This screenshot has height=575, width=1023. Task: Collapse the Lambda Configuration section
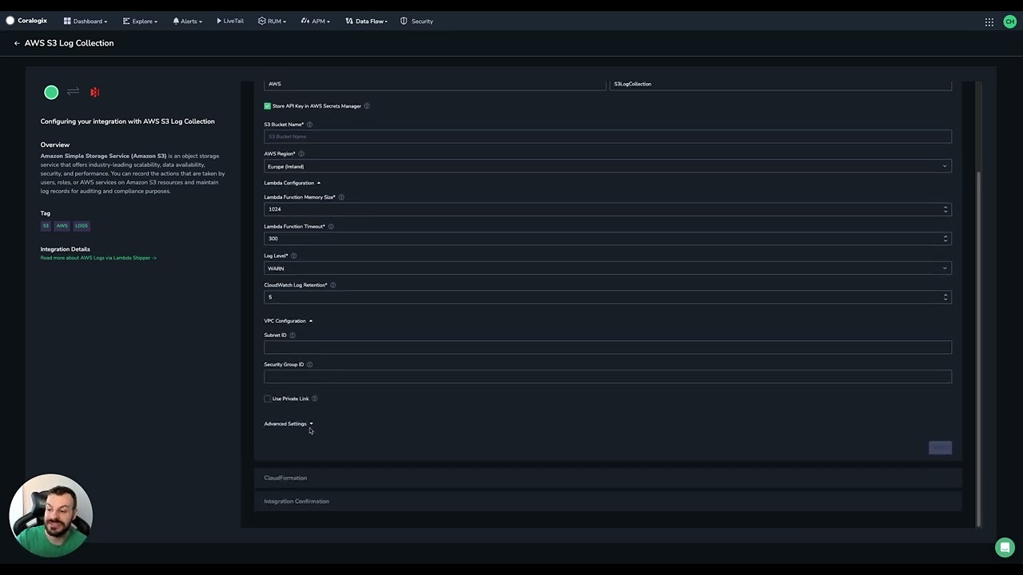[x=293, y=183]
